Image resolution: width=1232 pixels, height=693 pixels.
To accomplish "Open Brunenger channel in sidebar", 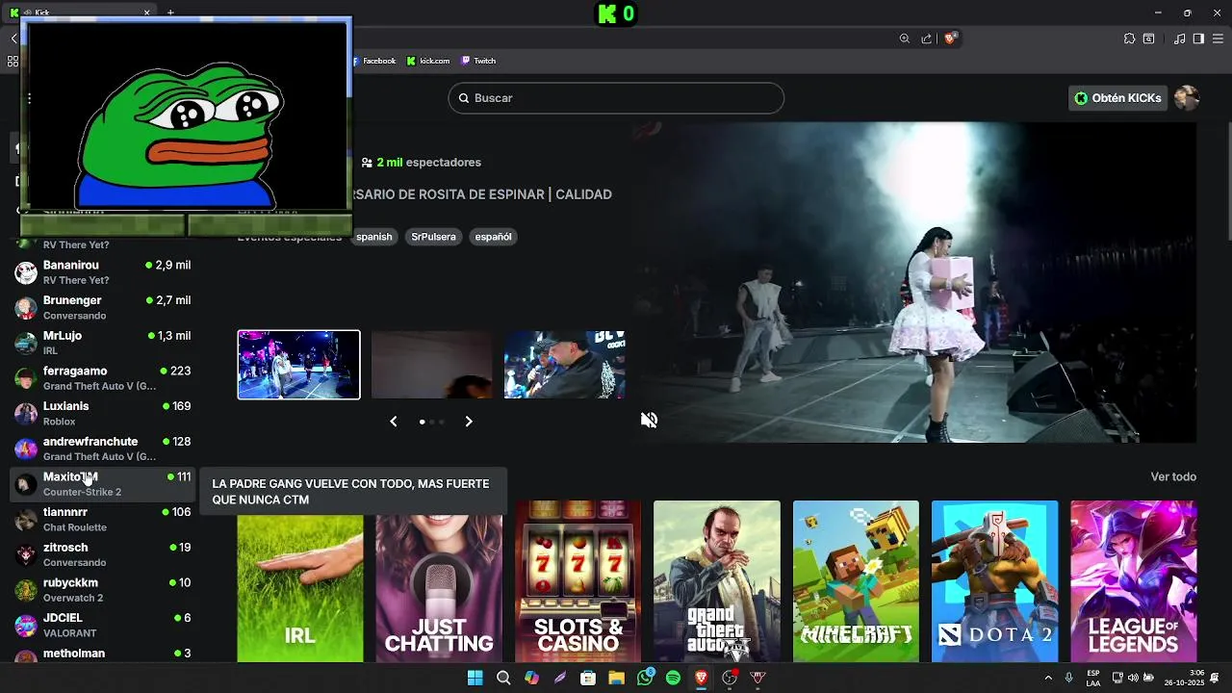I will [103, 308].
